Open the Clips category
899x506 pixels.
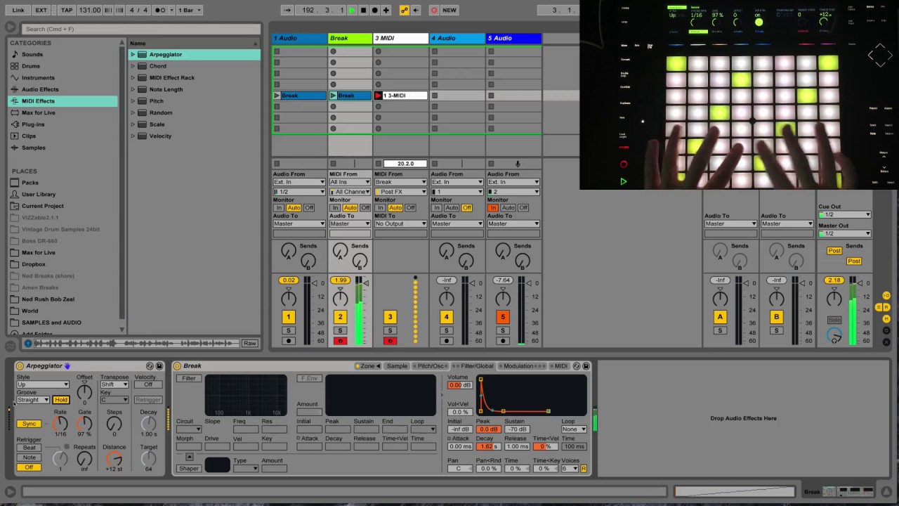29,136
